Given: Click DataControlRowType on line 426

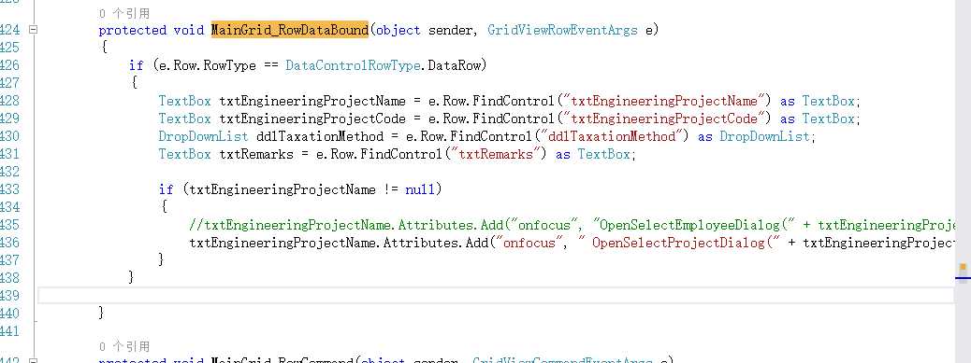Looking at the screenshot, I should coord(353,65).
